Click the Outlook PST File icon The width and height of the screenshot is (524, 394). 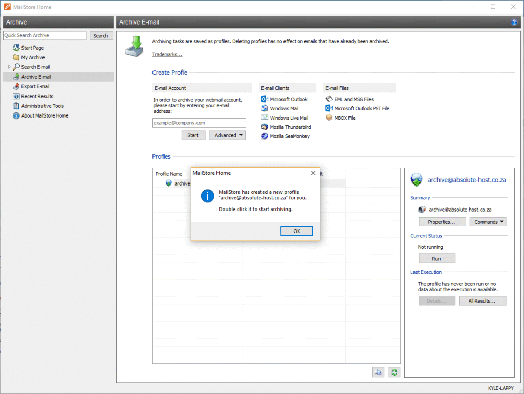coord(329,108)
